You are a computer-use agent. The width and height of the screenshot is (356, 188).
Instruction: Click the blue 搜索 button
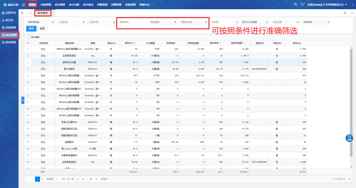[31, 29]
